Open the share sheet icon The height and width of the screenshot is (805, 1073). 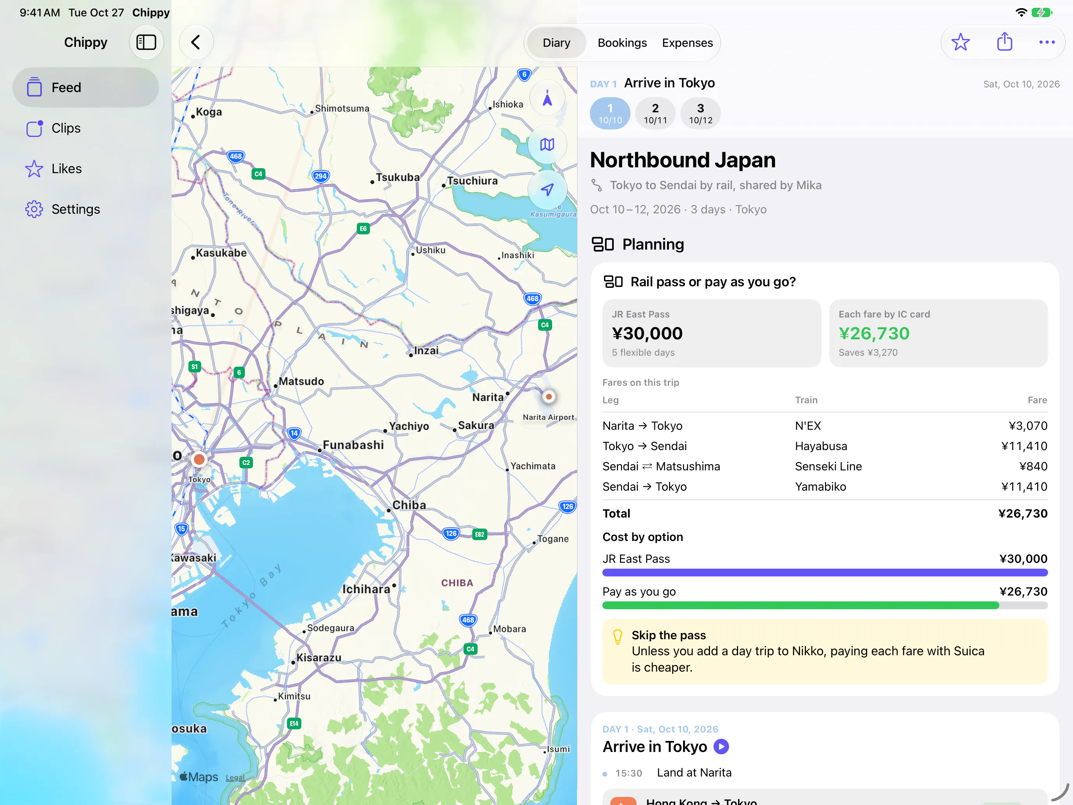(1004, 42)
